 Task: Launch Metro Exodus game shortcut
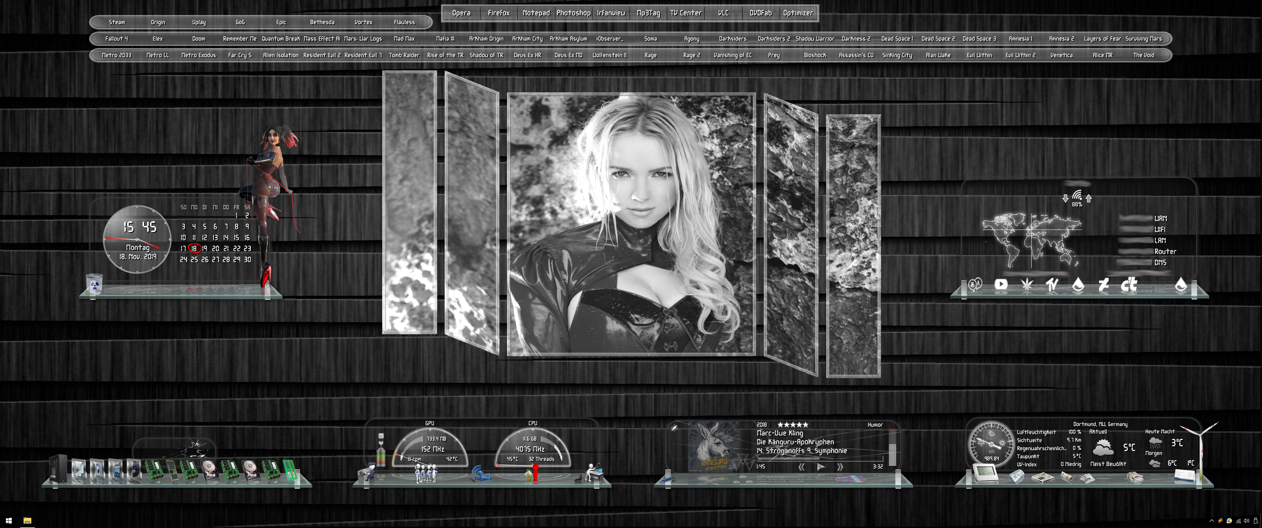pyautogui.click(x=198, y=55)
